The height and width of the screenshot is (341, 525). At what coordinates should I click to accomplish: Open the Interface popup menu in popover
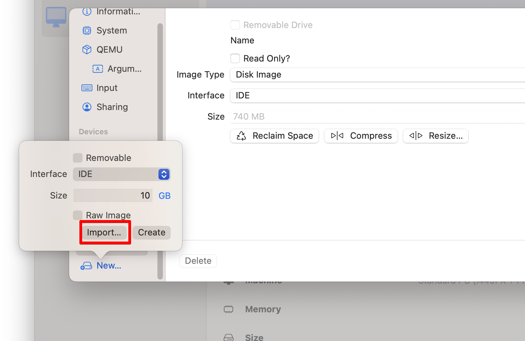click(121, 174)
